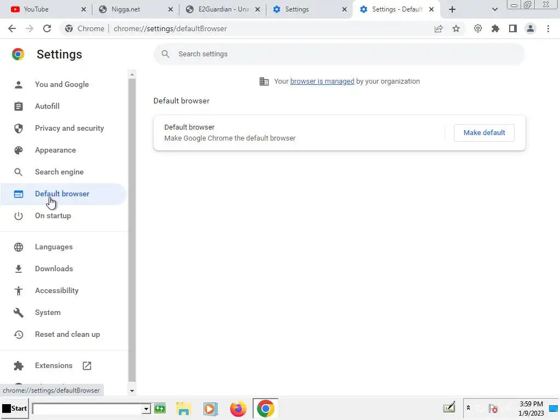Open System settings

(x=62, y=313)
